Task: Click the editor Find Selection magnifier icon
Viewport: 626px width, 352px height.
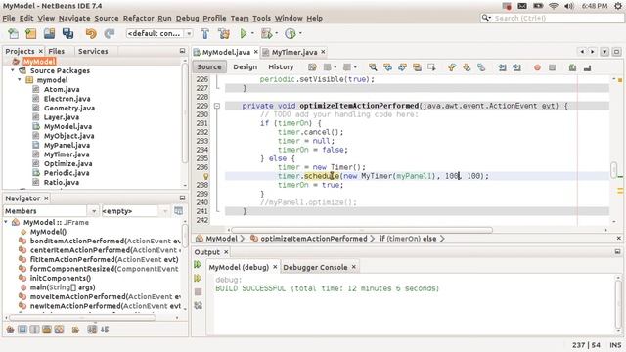Action: (x=373, y=67)
